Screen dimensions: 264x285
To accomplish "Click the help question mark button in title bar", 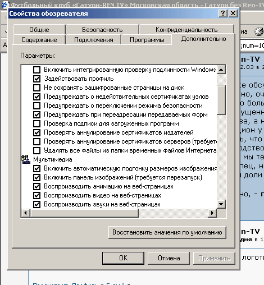I will pos(223,13).
